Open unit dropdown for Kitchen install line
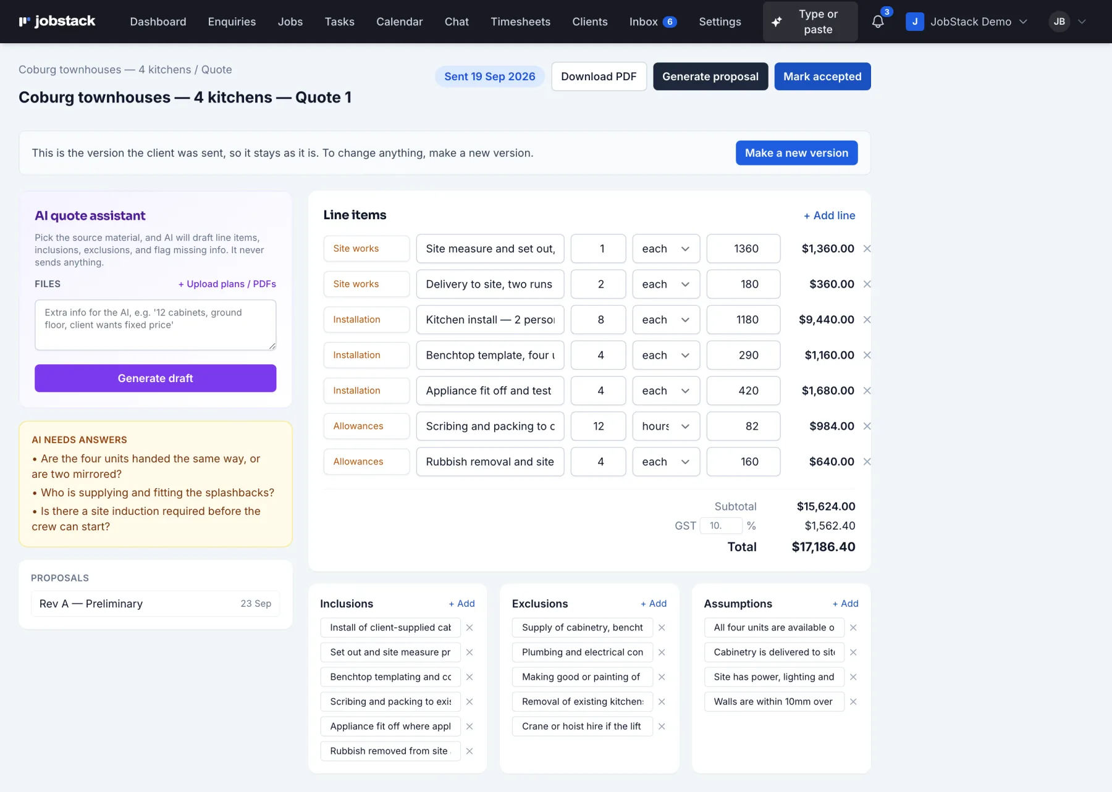Viewport: 1112px width, 792px height. click(x=666, y=320)
